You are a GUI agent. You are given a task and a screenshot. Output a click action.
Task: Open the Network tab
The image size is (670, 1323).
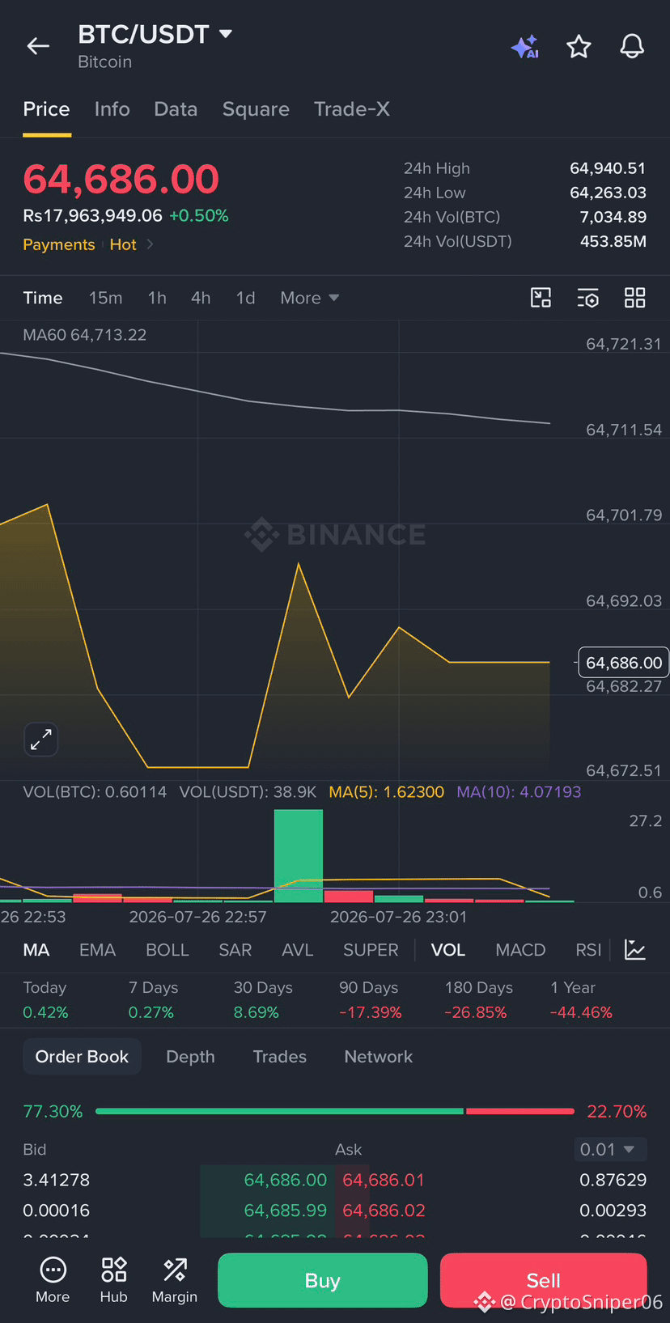pyautogui.click(x=378, y=1057)
